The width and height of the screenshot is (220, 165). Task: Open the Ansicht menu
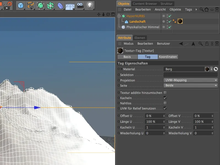coord(160,10)
